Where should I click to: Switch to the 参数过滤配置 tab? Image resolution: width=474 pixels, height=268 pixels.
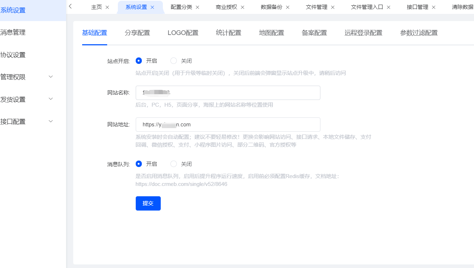click(419, 33)
